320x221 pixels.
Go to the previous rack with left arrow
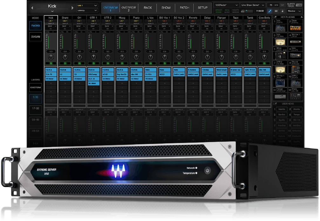pyautogui.click(x=32, y=8)
